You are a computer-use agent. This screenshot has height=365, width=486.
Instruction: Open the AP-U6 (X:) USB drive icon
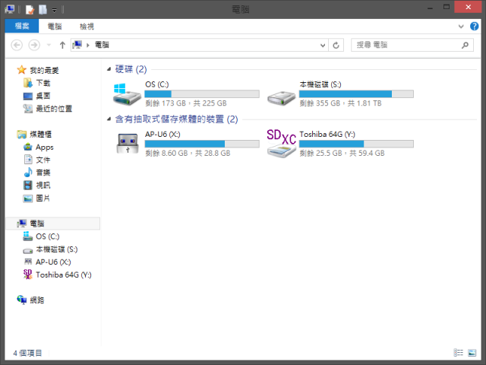pyautogui.click(x=128, y=144)
